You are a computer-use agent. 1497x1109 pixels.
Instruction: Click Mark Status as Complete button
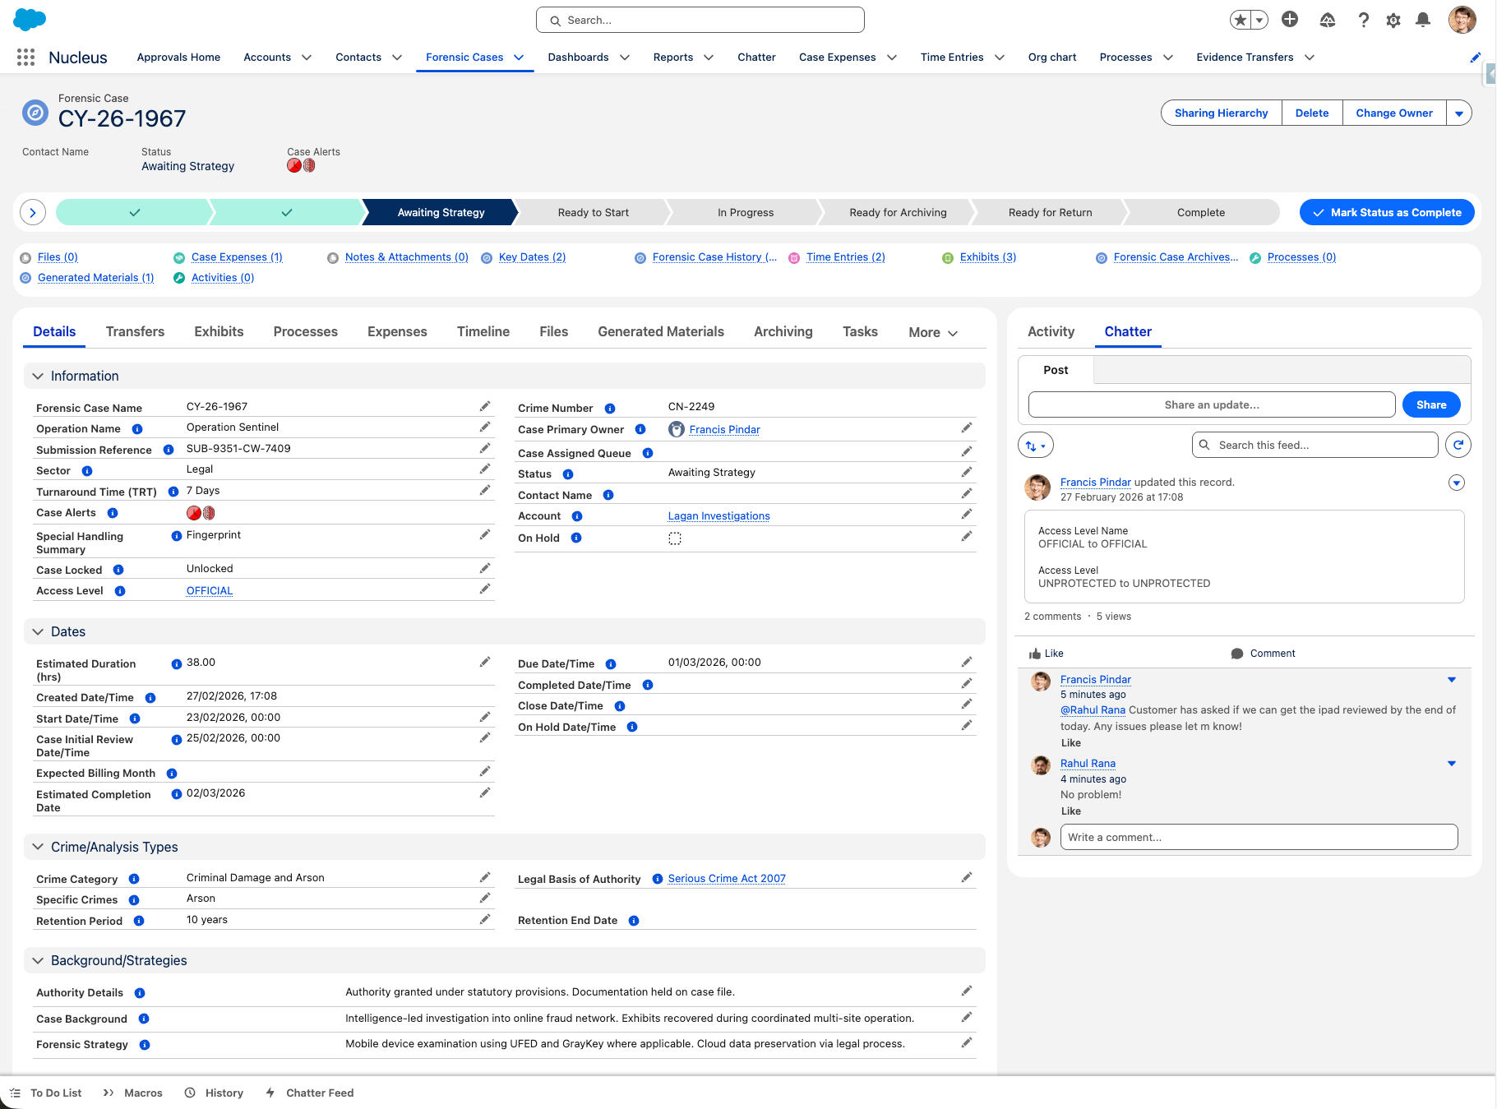pos(1386,212)
